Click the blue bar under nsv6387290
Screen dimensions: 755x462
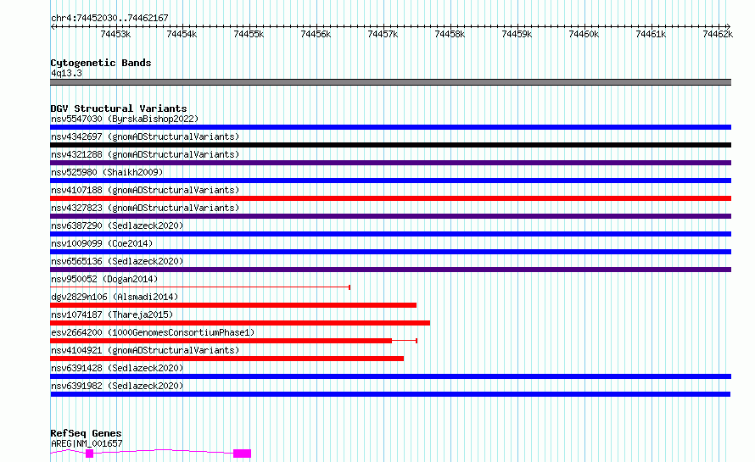390,234
